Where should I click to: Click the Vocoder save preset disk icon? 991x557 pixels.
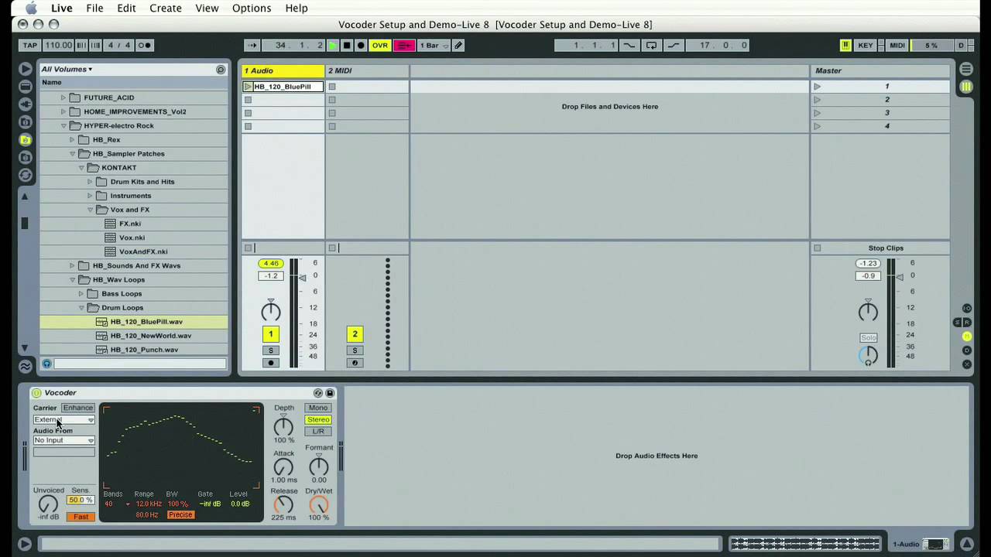point(330,393)
